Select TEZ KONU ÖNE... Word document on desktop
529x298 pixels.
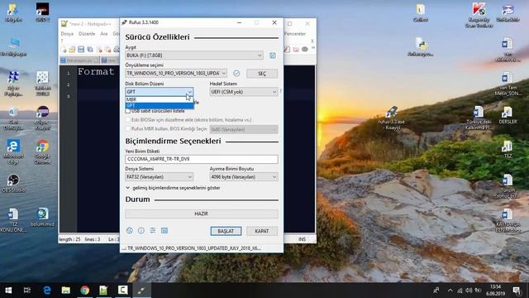click(13, 220)
